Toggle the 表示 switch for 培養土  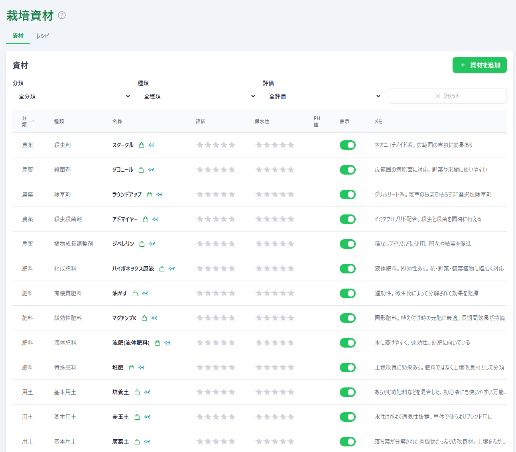pos(348,392)
